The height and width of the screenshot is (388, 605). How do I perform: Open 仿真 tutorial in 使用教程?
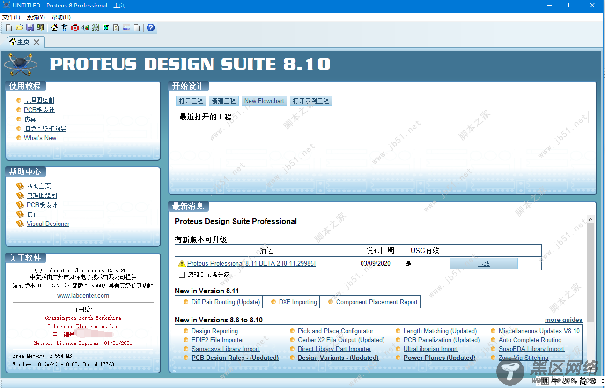30,119
